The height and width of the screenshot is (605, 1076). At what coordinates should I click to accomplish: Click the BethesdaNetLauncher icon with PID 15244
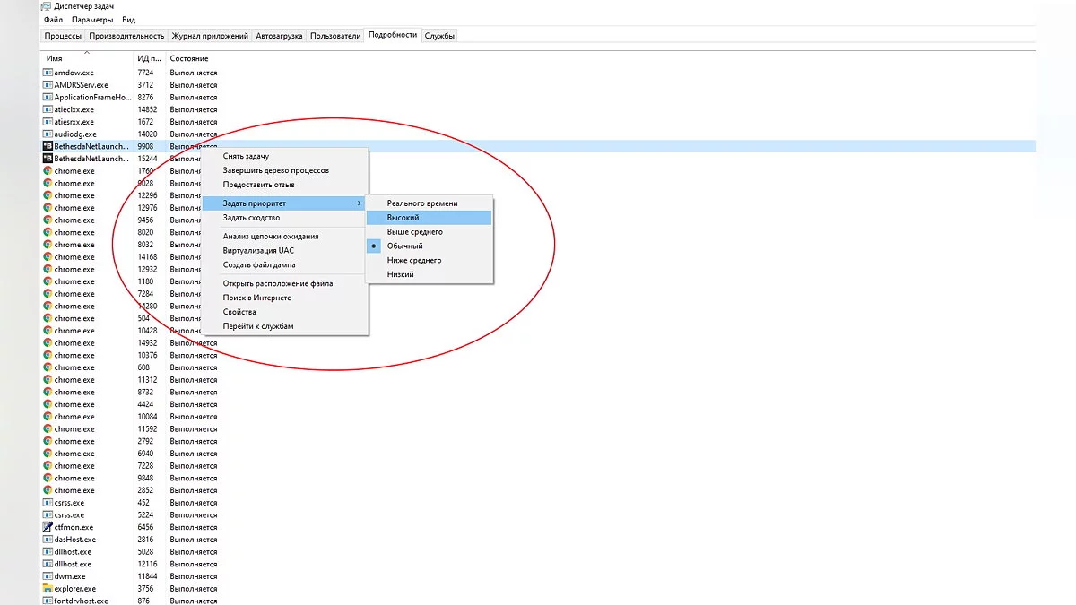click(48, 159)
